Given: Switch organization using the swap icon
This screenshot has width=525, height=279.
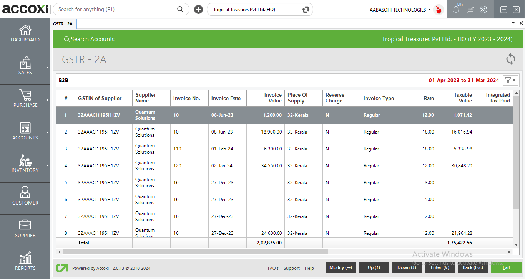Looking at the screenshot, I should [306, 10].
